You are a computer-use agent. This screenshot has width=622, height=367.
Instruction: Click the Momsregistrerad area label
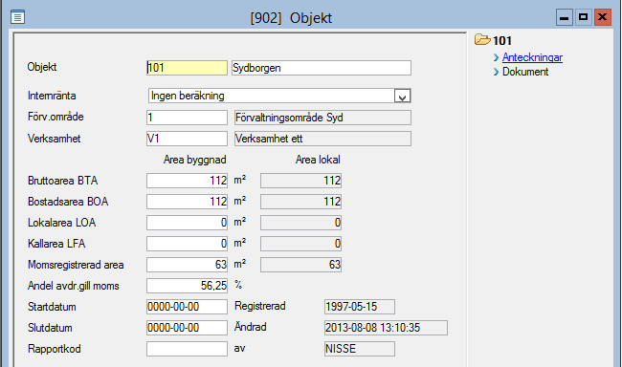pos(76,265)
